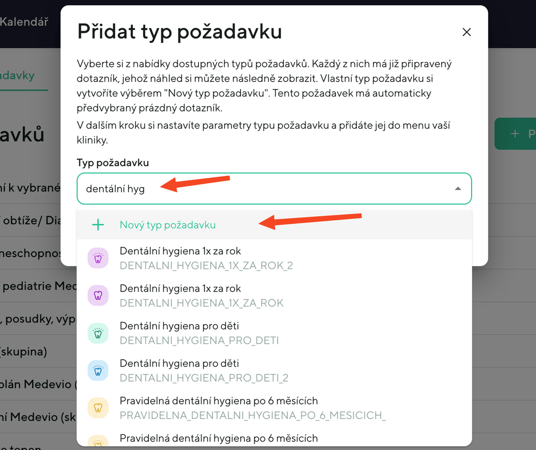The image size is (536, 450).
Task: Select 'Nový typ požadavku' option
Action: point(167,225)
